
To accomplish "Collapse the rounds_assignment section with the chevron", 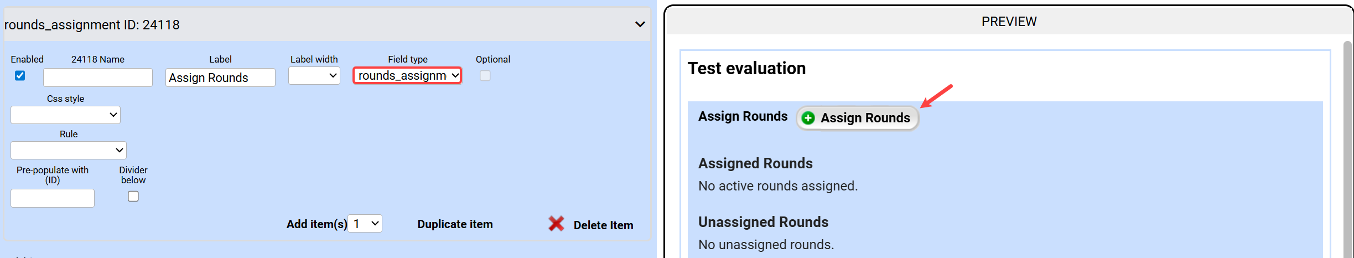I will pyautogui.click(x=640, y=24).
